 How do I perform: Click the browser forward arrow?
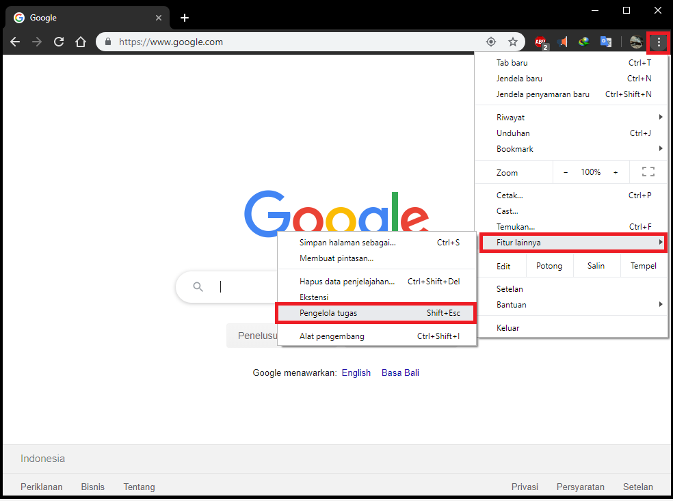pyautogui.click(x=37, y=42)
